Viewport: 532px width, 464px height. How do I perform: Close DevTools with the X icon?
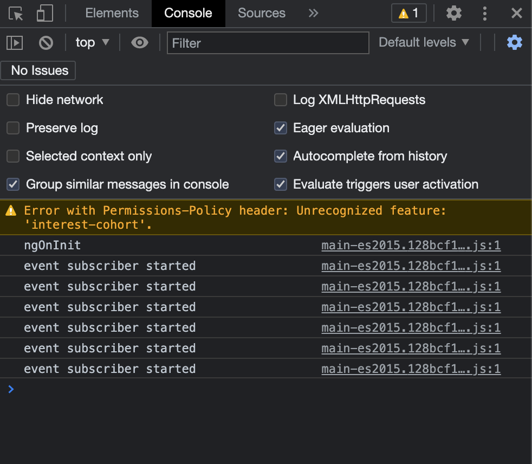[x=516, y=14]
